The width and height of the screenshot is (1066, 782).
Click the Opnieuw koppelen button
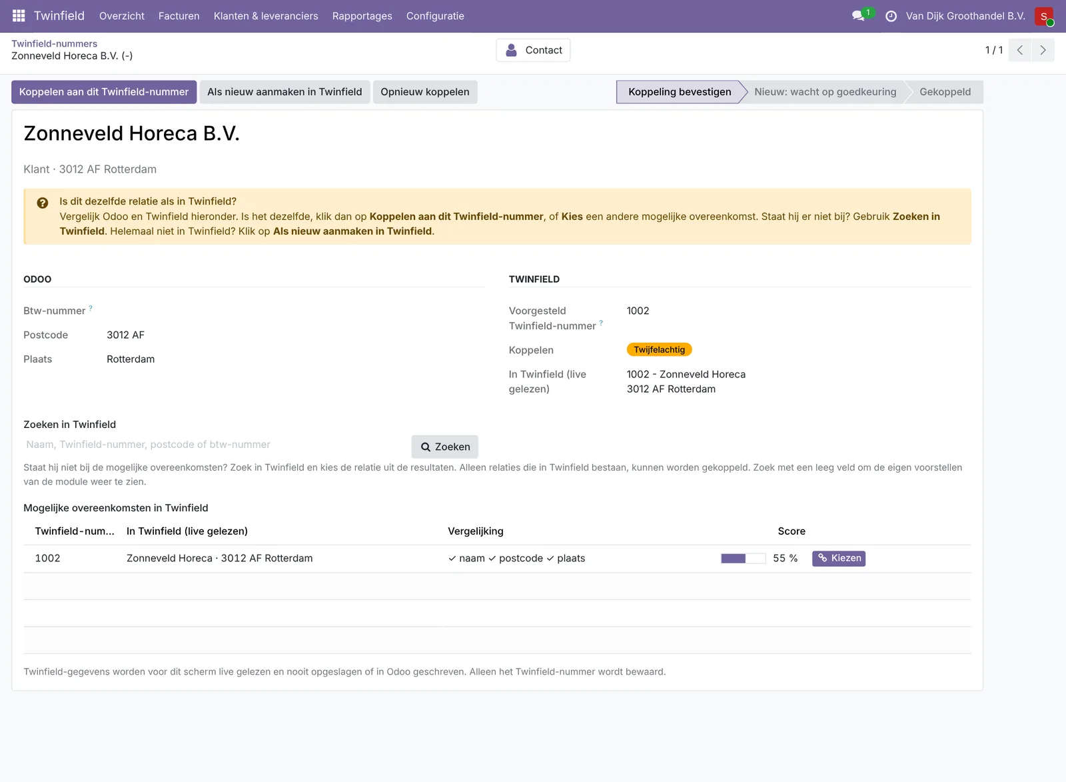tap(425, 92)
